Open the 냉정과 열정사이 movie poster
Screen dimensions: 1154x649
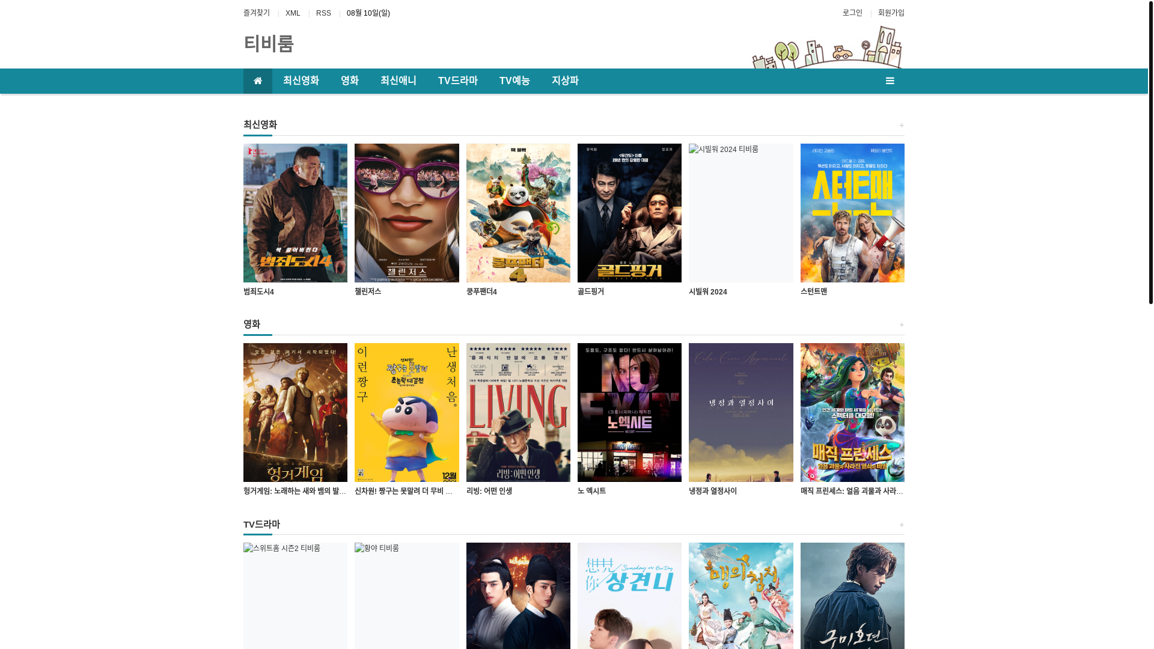740,412
